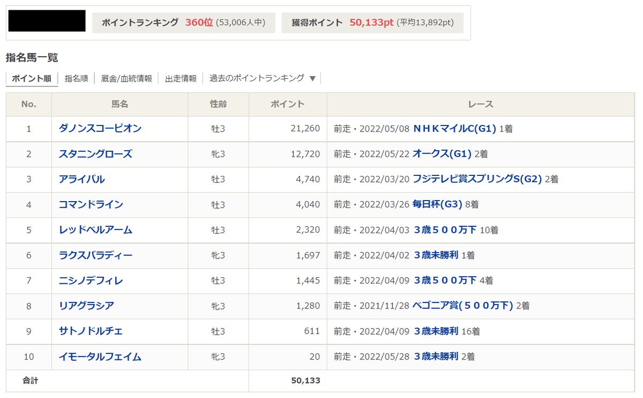The image size is (643, 398).
Task: Click the points value 21,260
Action: (x=304, y=129)
